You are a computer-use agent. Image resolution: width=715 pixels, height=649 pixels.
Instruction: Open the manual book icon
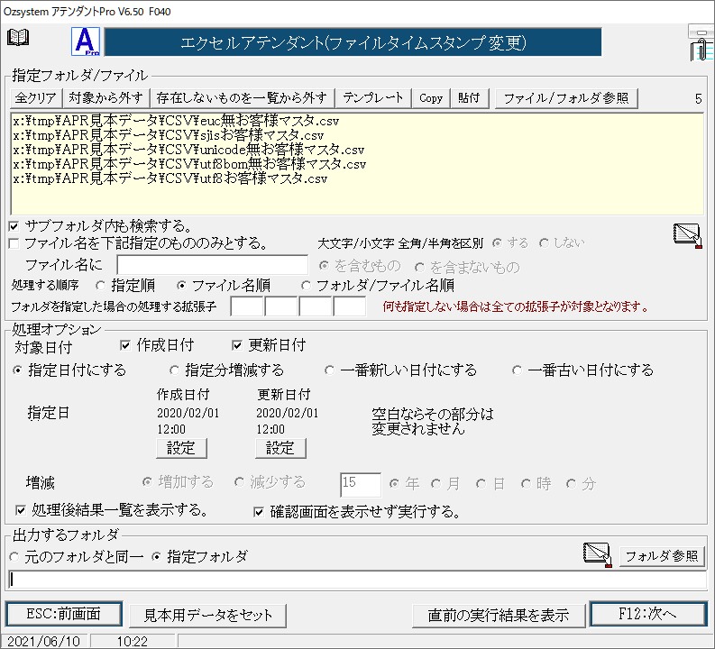[x=18, y=37]
